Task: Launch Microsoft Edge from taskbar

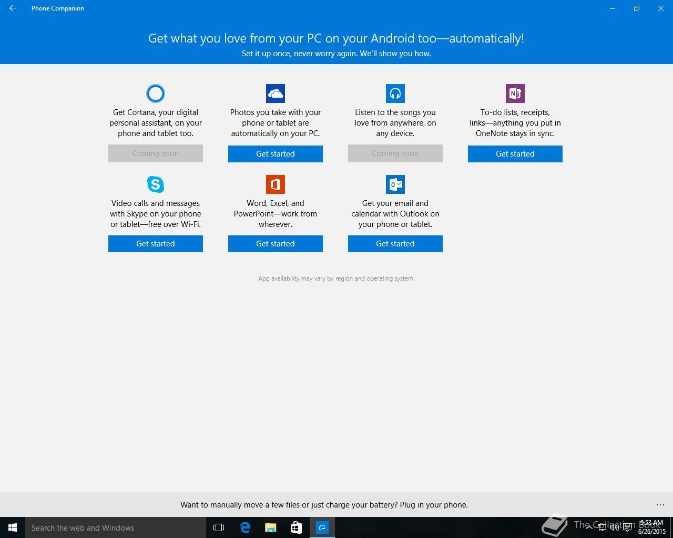Action: click(245, 527)
